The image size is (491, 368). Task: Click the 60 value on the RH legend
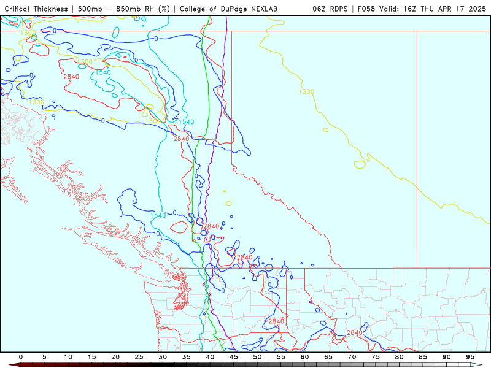[304, 357]
